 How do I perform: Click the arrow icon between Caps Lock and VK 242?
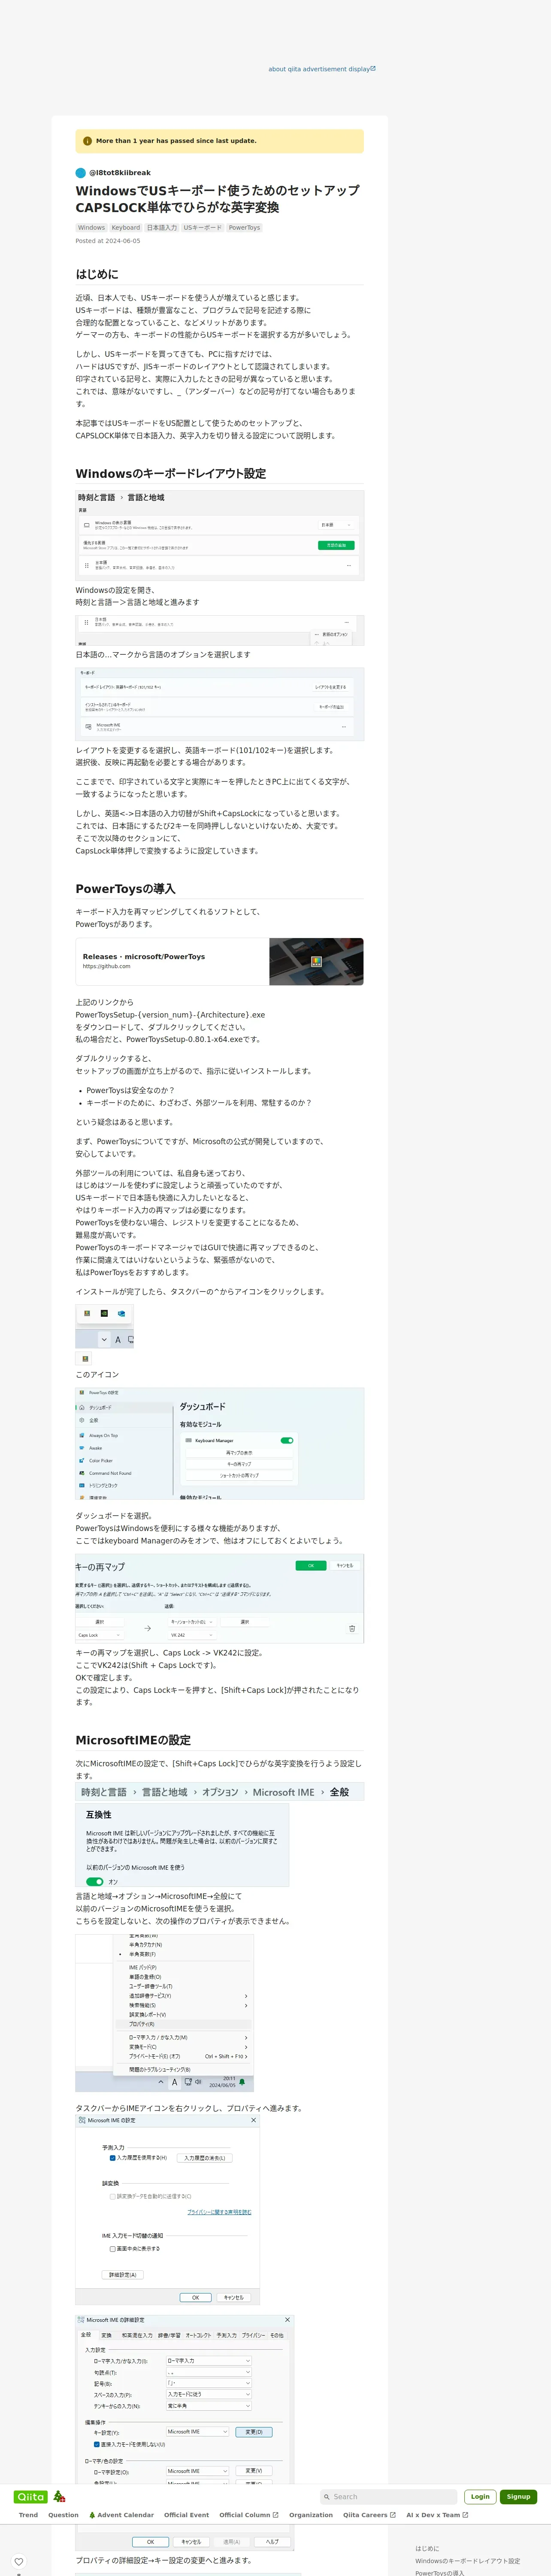[148, 1628]
